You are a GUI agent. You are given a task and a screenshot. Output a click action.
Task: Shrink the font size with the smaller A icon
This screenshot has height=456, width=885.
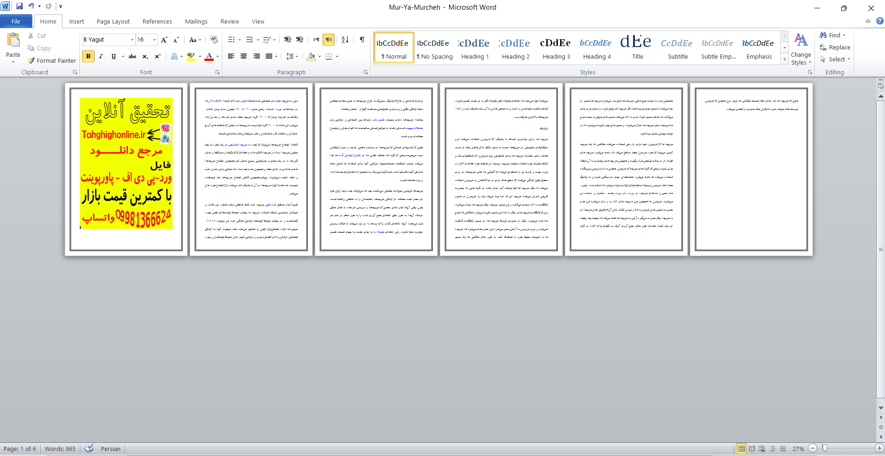(x=176, y=40)
